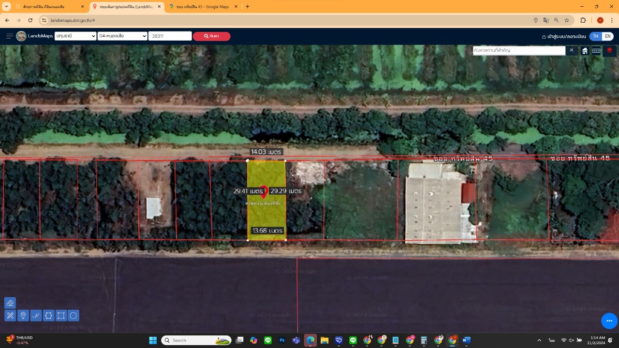Select the eraser tool on the map

[x=10, y=303]
